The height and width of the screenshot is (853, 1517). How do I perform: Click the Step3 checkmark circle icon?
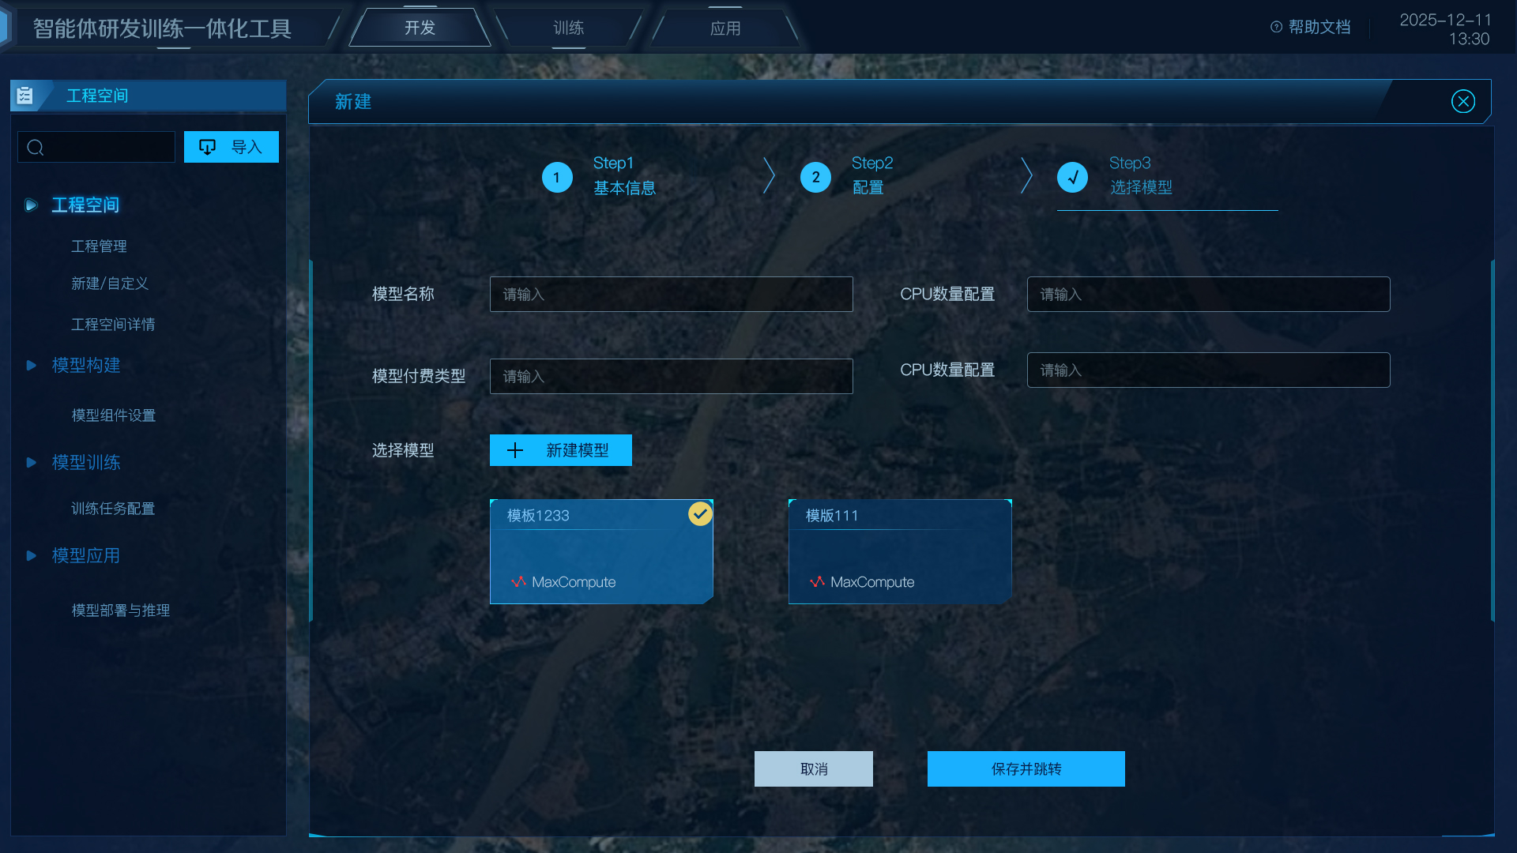[1072, 177]
